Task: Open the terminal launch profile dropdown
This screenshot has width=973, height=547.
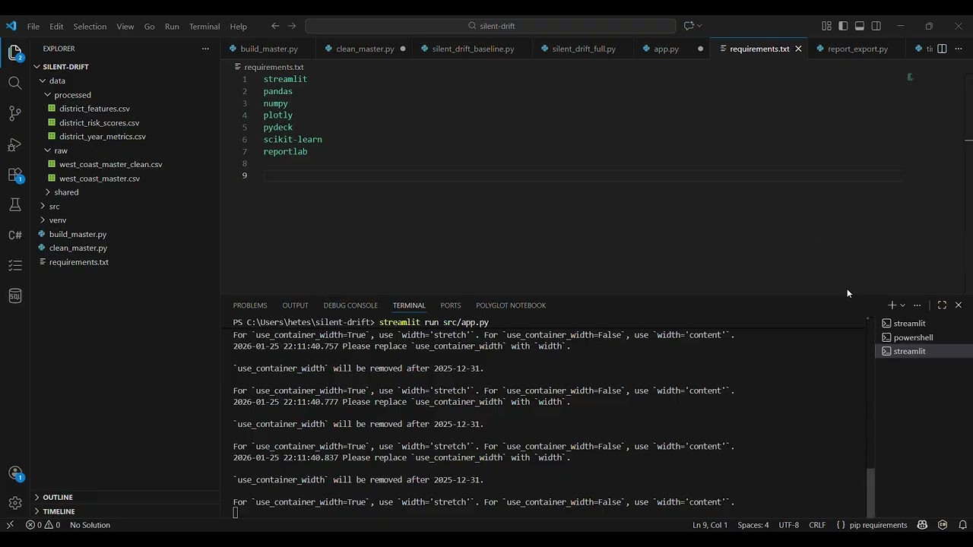Action: 902,305
